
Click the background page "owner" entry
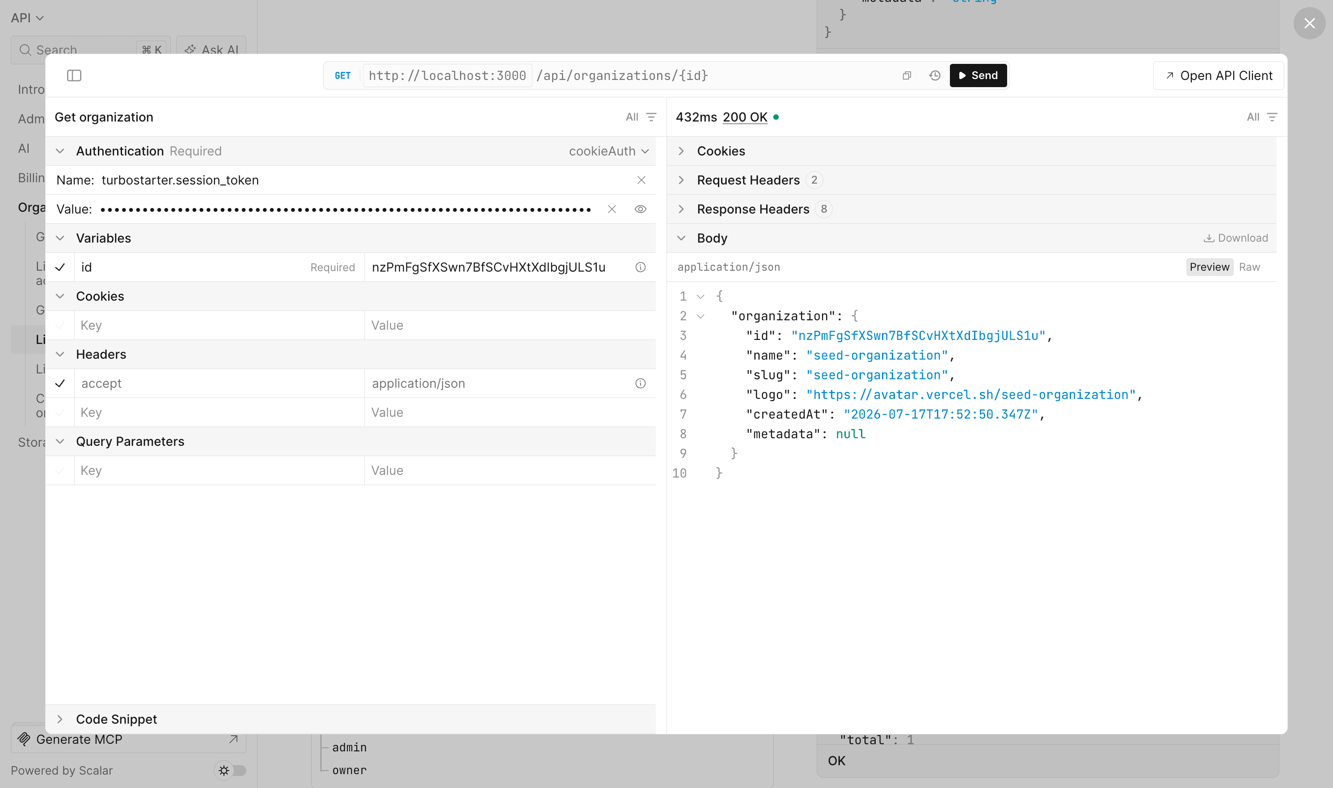coord(350,771)
